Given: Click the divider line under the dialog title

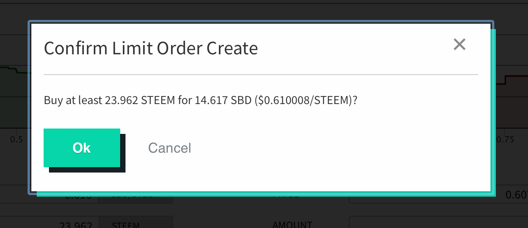Looking at the screenshot, I should [261, 74].
